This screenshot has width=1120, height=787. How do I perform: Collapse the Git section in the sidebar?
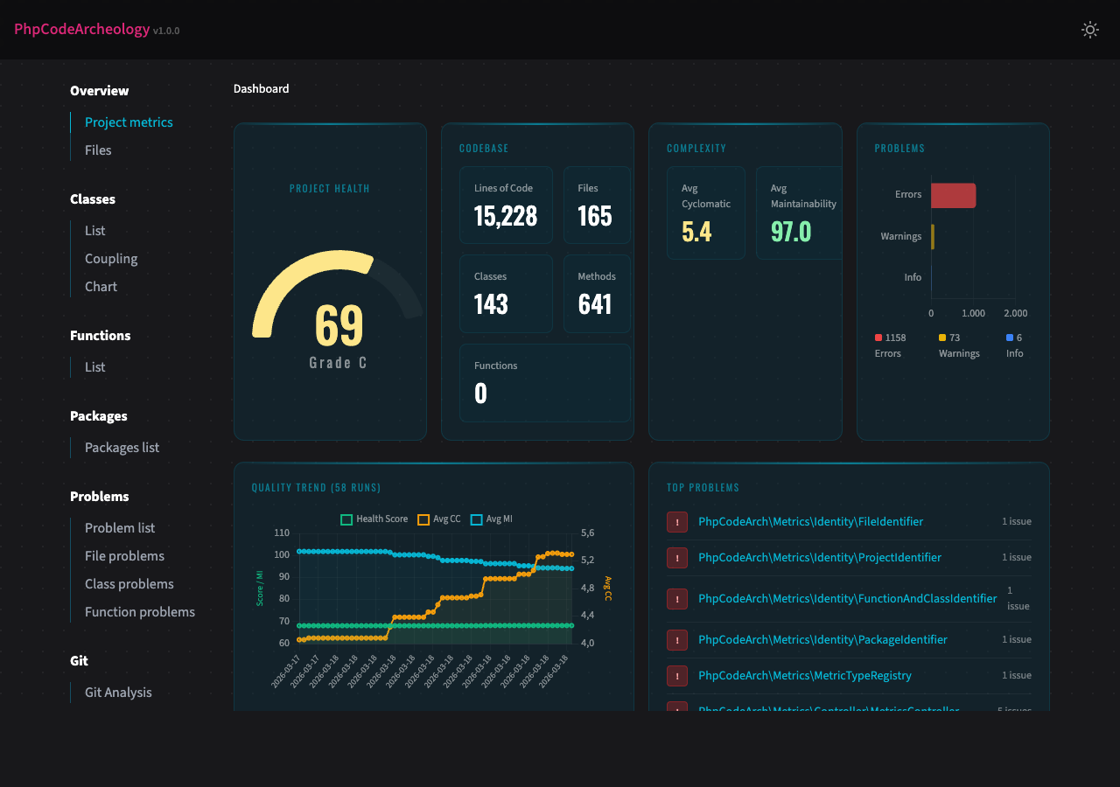tap(79, 661)
